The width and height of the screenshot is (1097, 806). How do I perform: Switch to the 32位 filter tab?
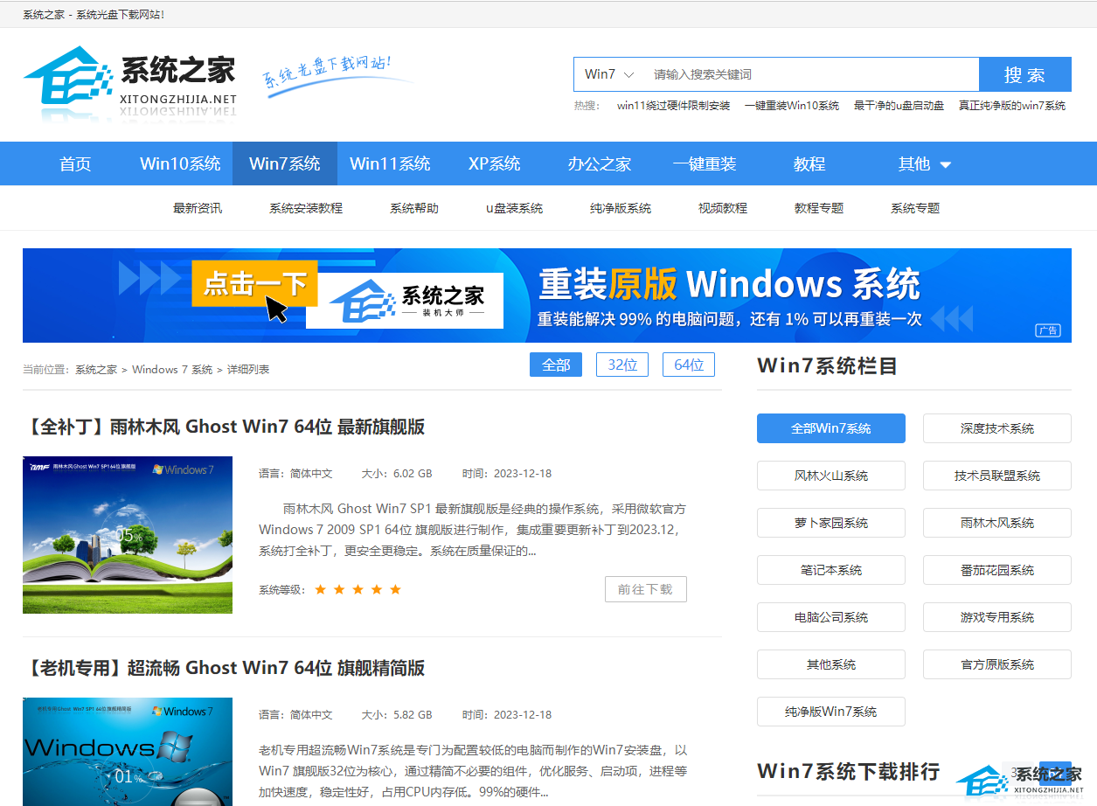pos(622,365)
